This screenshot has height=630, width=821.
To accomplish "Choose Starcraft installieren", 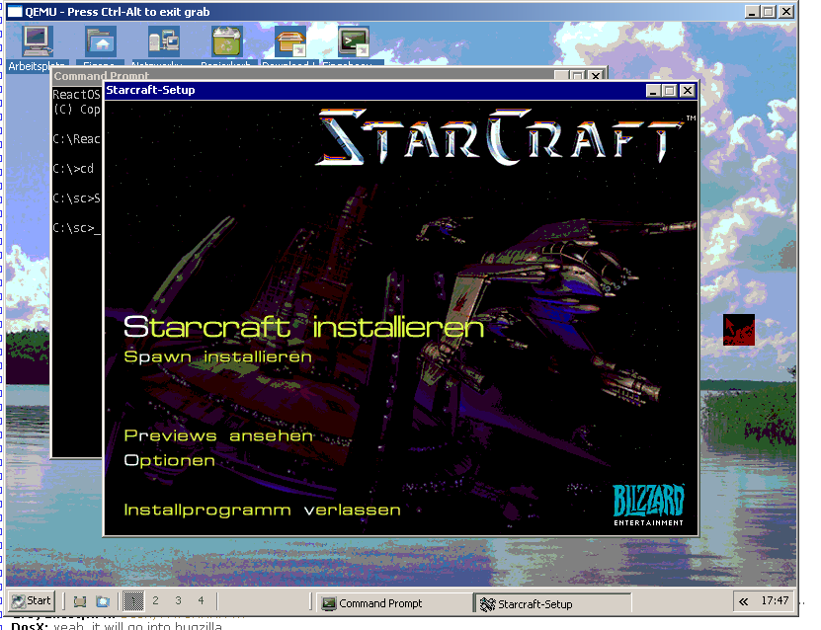I will pyautogui.click(x=303, y=328).
